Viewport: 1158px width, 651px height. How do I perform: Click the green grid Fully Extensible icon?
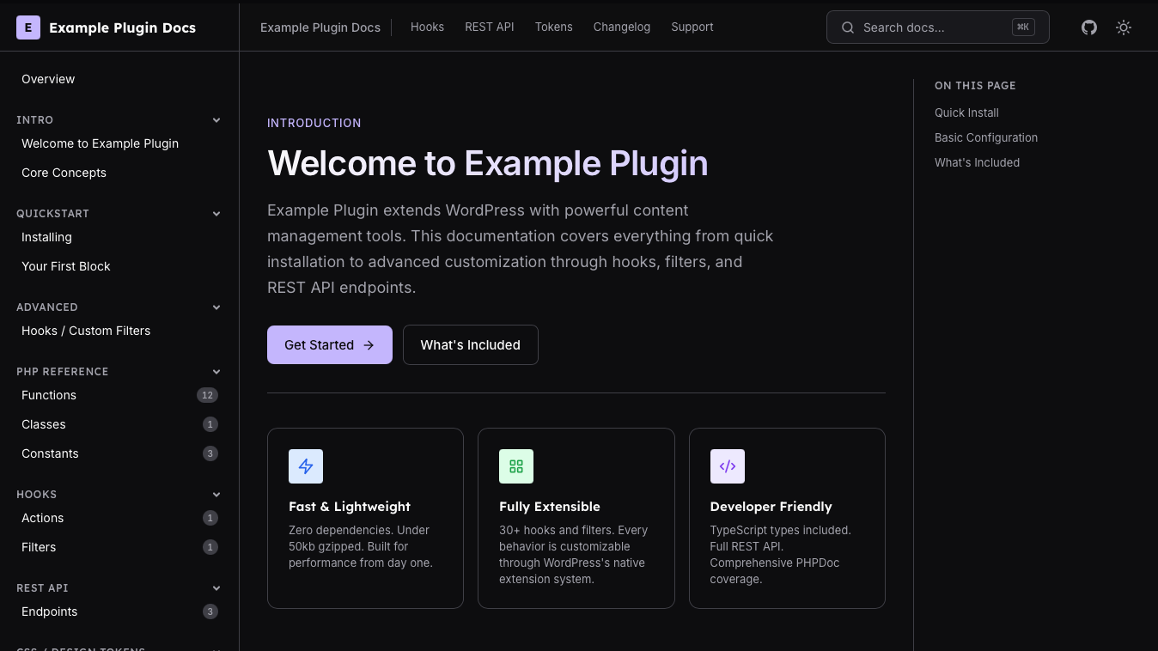[x=516, y=466]
